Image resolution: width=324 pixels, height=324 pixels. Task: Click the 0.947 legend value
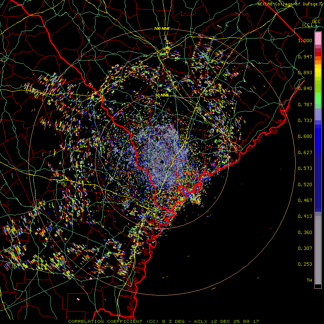[x=305, y=57]
